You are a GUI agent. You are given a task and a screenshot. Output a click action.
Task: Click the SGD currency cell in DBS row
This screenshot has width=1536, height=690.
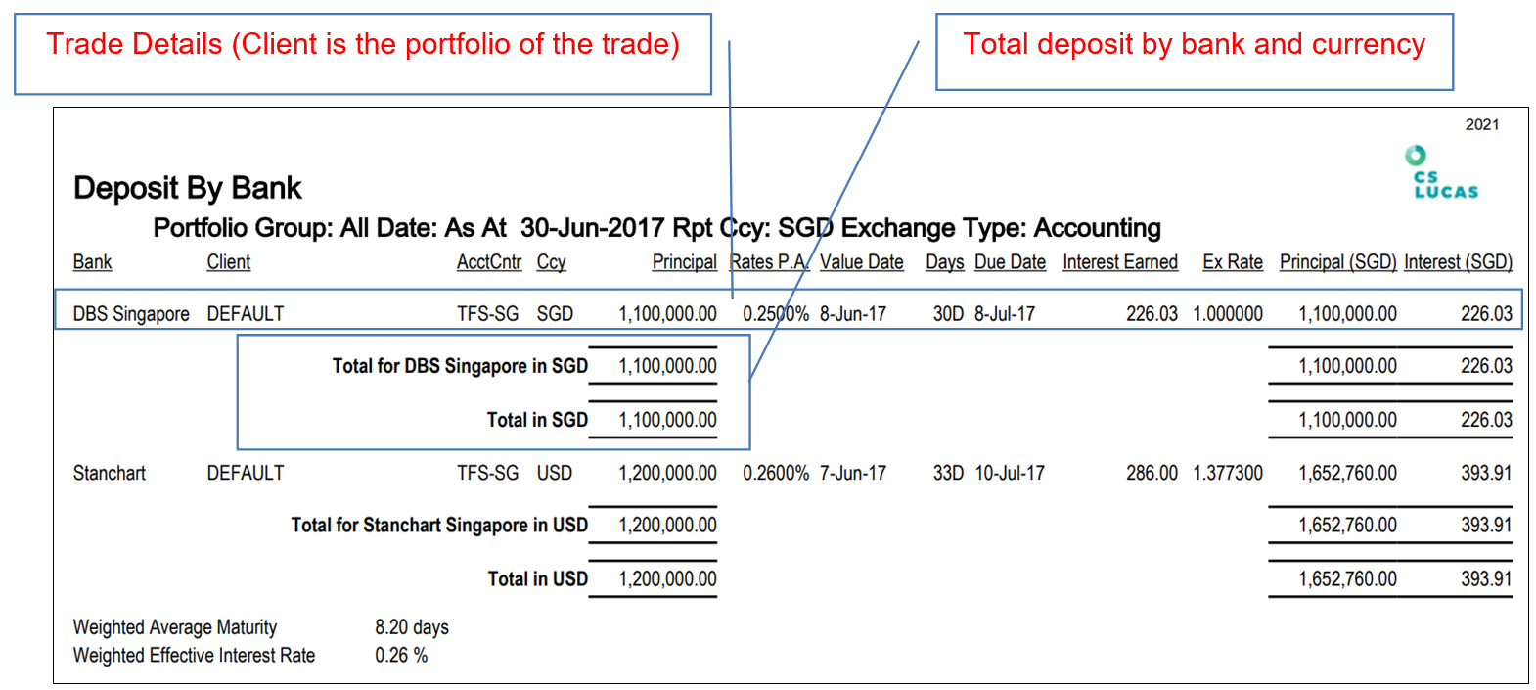coord(555,314)
